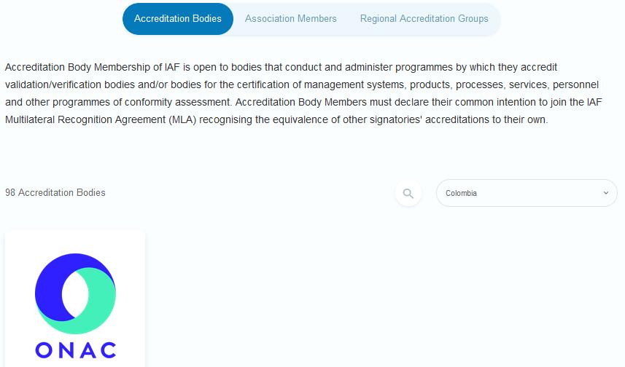
Task: Click the letter O in ONAC wordmark
Action: tap(44, 350)
